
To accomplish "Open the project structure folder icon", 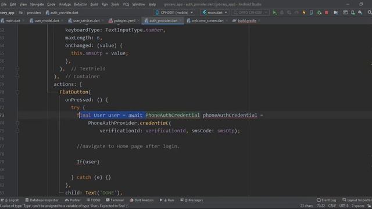I will (336, 13).
